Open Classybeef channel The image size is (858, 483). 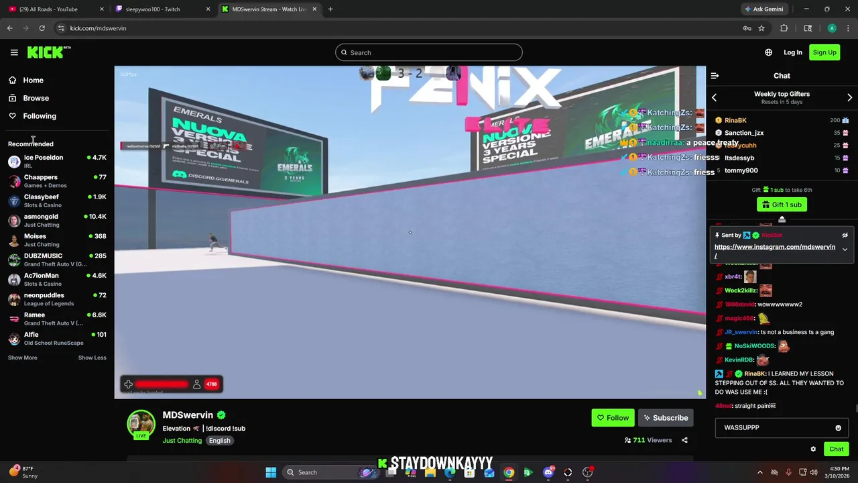click(x=57, y=201)
